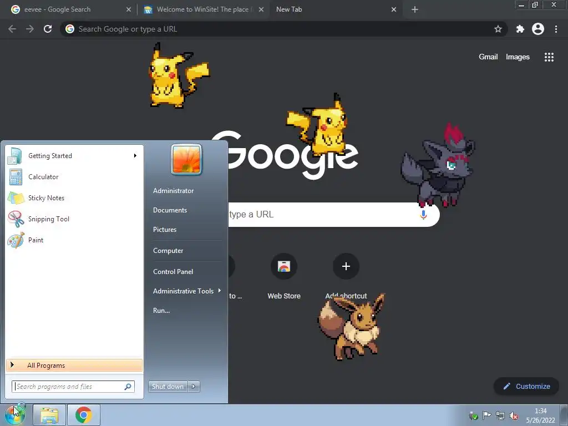This screenshot has width=568, height=426.
Task: Switch to the eevee Google Search tab
Action: [x=71, y=9]
